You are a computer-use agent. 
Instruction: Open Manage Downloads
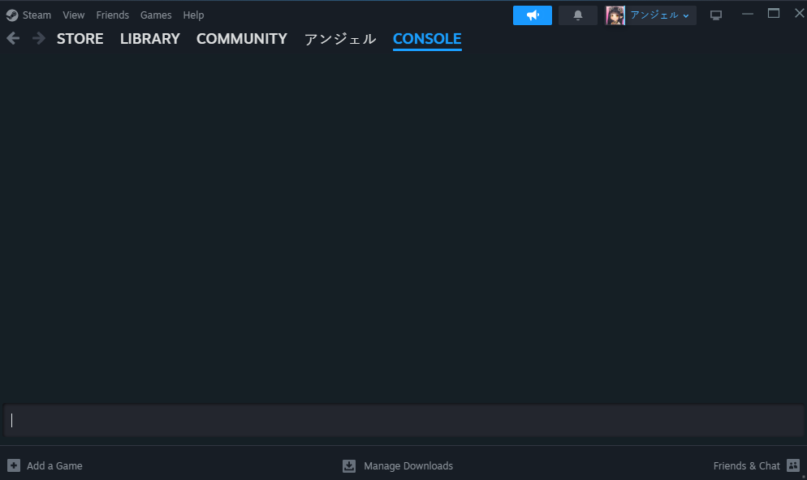[x=408, y=466]
